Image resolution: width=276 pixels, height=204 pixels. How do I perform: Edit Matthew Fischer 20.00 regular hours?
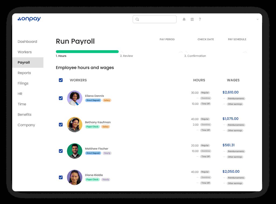(195, 145)
